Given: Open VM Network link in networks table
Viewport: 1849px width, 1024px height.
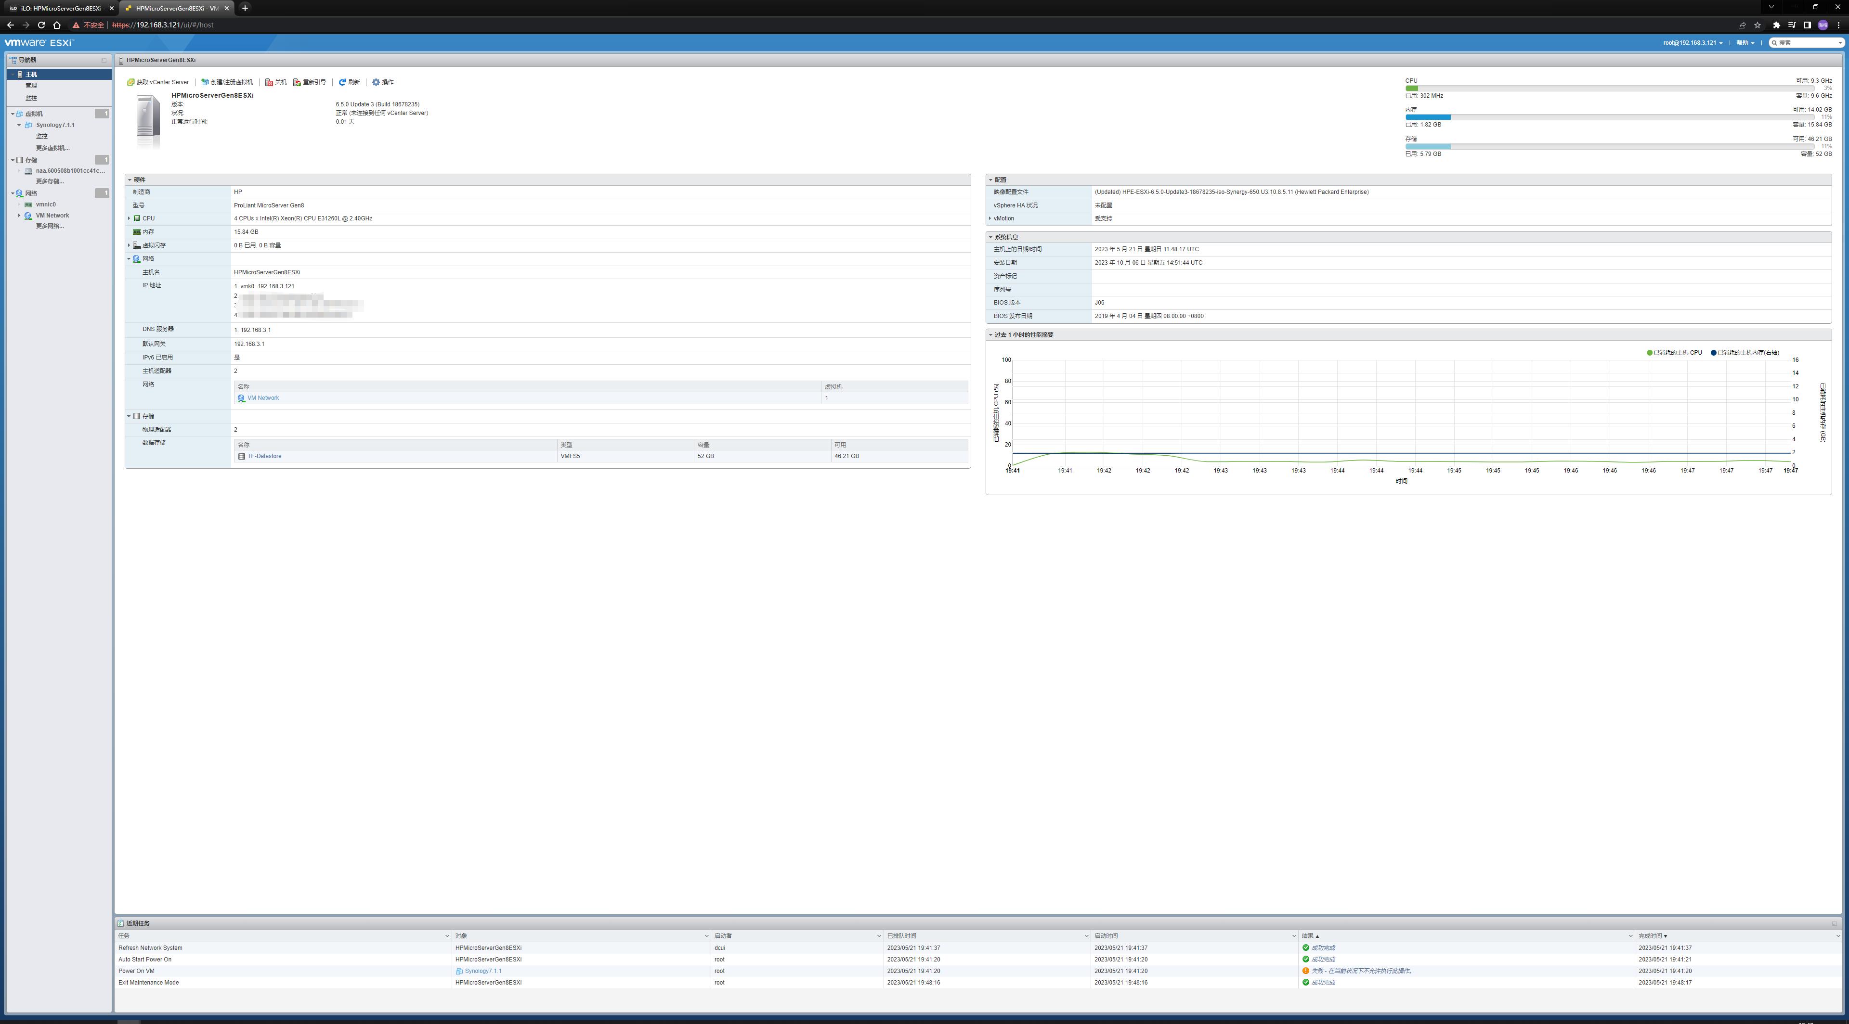Looking at the screenshot, I should point(263,398).
